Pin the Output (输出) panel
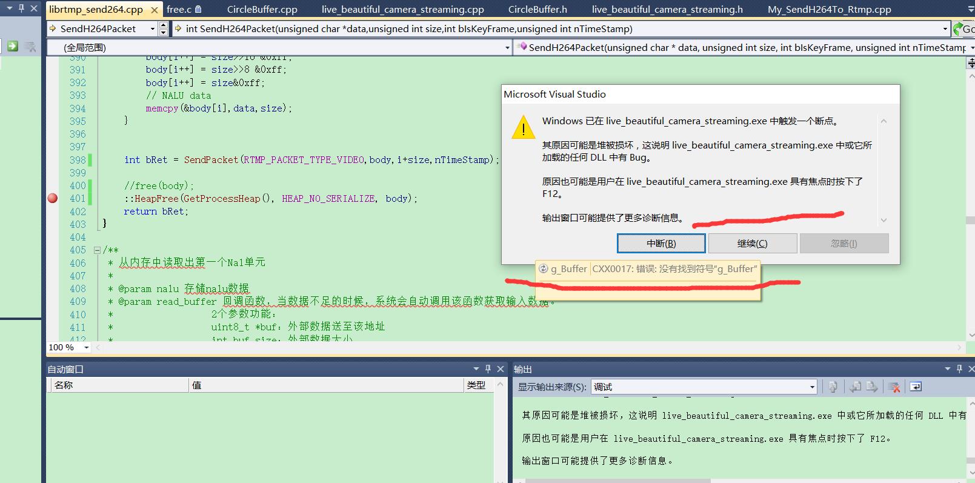The height and width of the screenshot is (483, 975). point(959,368)
